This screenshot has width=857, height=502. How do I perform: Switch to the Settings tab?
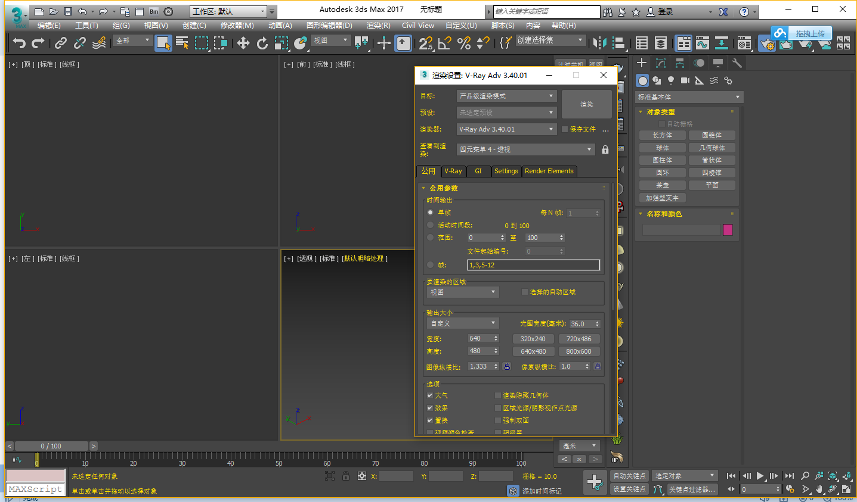point(506,171)
